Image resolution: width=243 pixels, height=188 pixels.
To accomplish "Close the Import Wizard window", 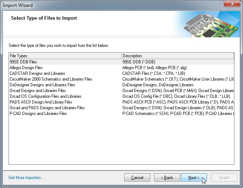I will point(232,4).
